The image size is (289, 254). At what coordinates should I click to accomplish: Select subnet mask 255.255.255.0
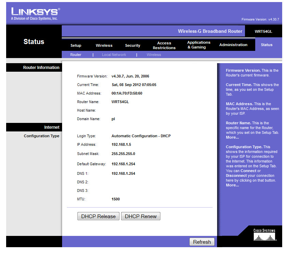pos(123,154)
